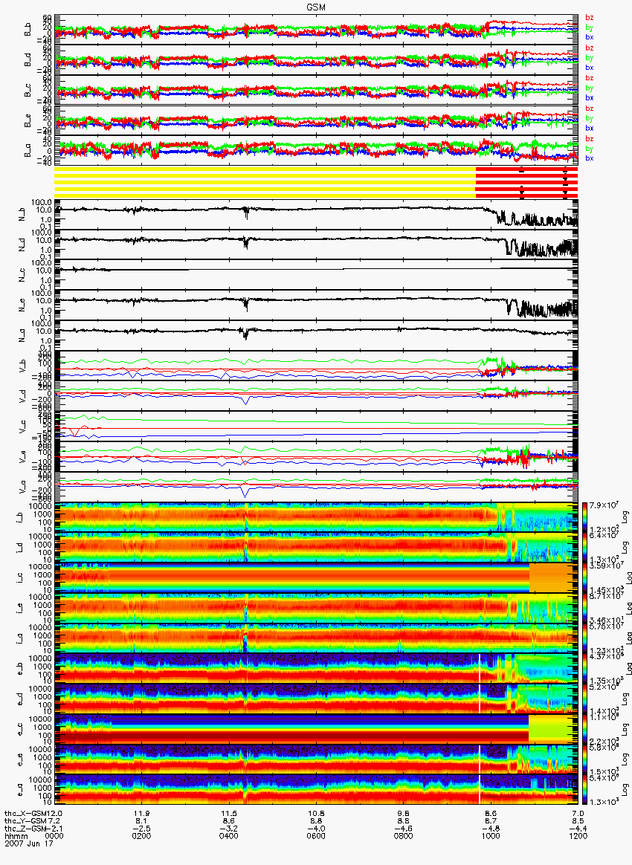The width and height of the screenshot is (632, 865).
Task: Click the 2007 Jun 17 date label
Action: (x=29, y=843)
